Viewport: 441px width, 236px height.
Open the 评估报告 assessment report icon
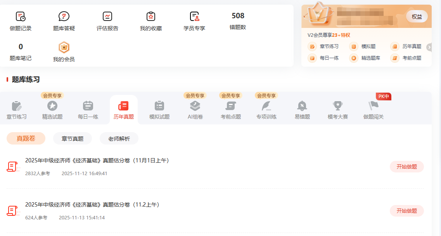107,17
